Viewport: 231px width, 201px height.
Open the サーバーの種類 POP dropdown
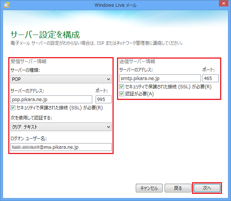click(x=61, y=79)
